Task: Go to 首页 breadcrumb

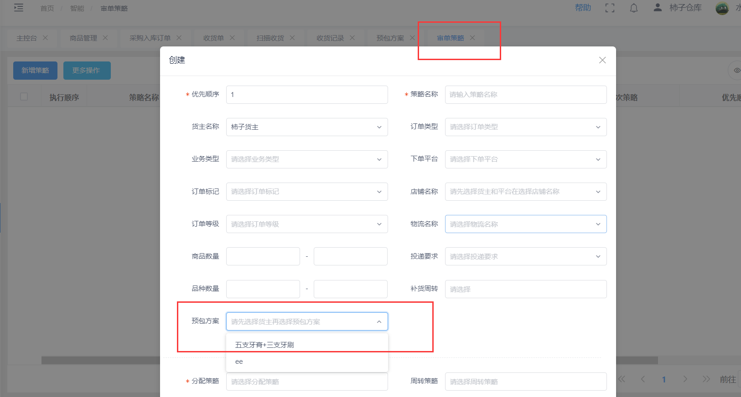Action: tap(47, 8)
